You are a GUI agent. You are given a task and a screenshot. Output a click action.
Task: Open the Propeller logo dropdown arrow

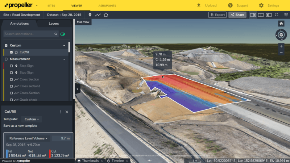click(x=37, y=5)
